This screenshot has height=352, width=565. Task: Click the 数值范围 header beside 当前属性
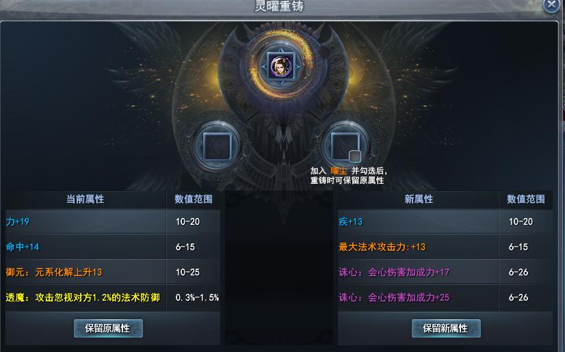click(194, 199)
